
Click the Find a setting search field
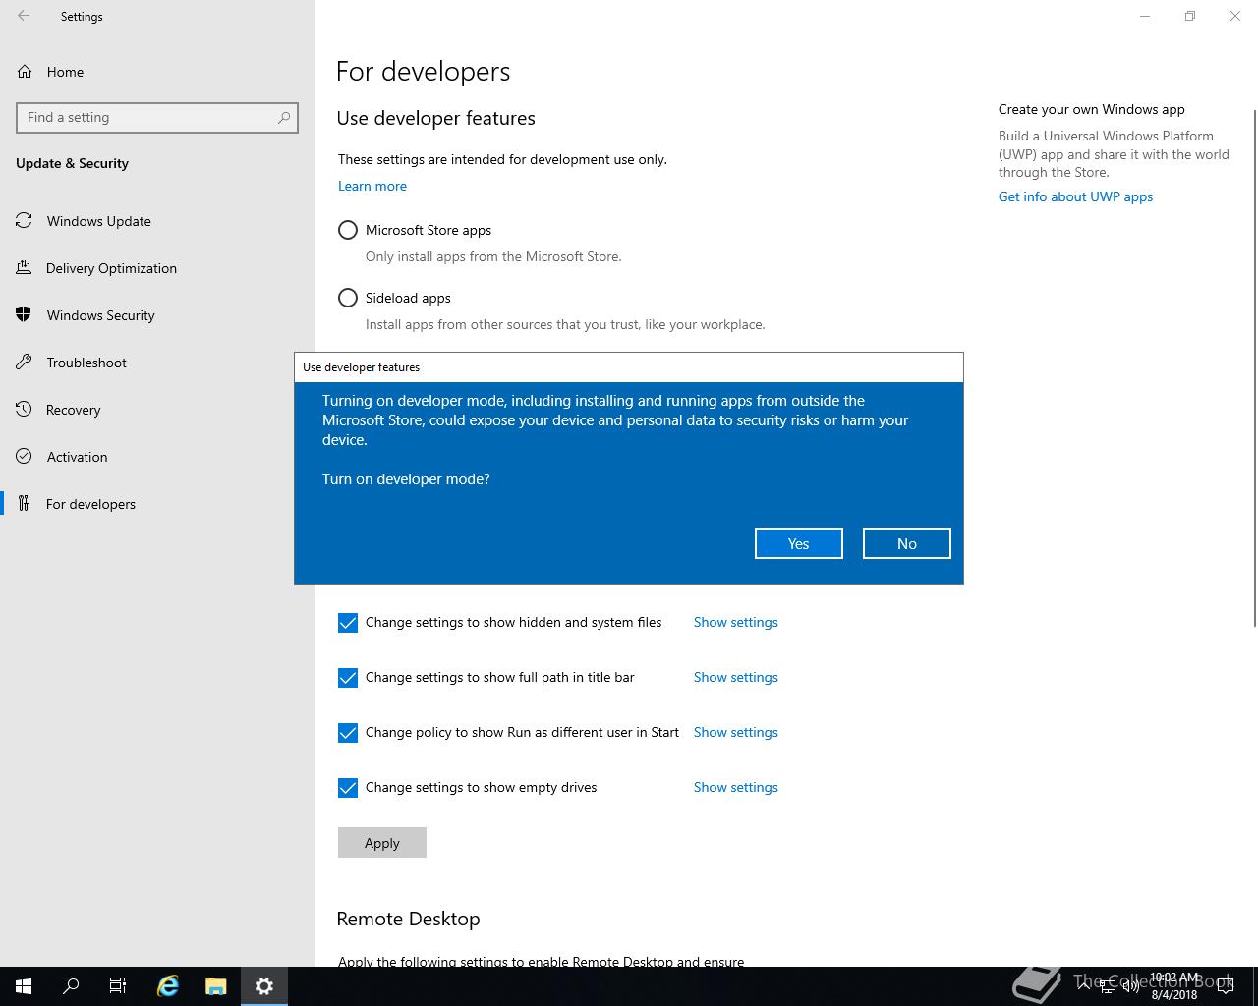tap(157, 117)
